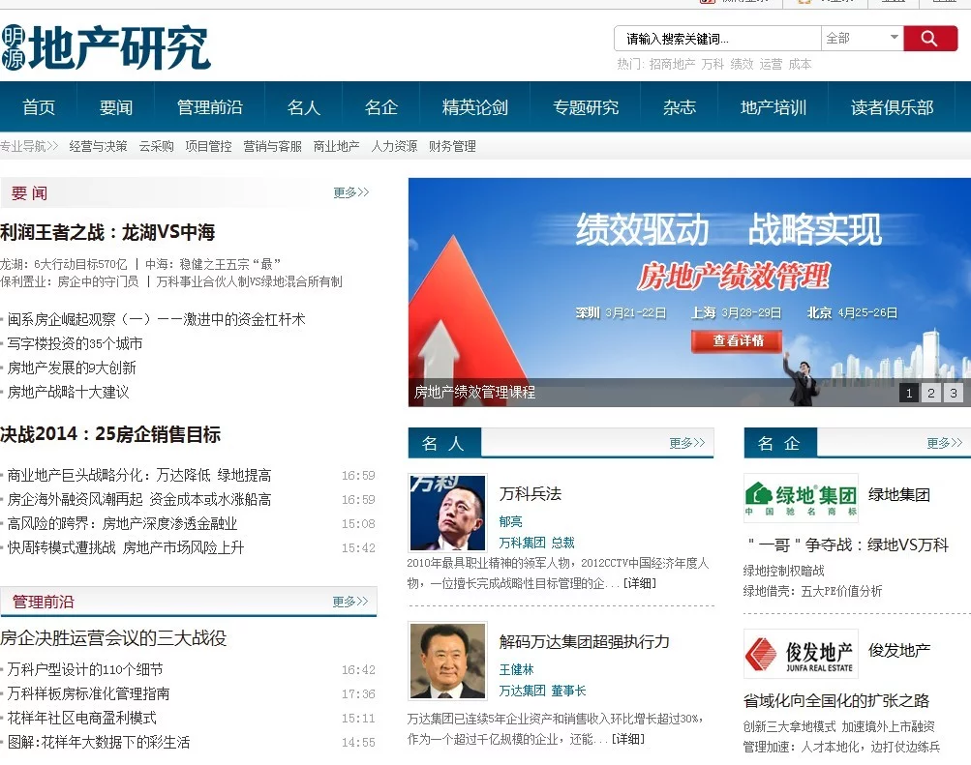Open article 解码万达集团超强执行力
This screenshot has height=765, width=971.
584,641
